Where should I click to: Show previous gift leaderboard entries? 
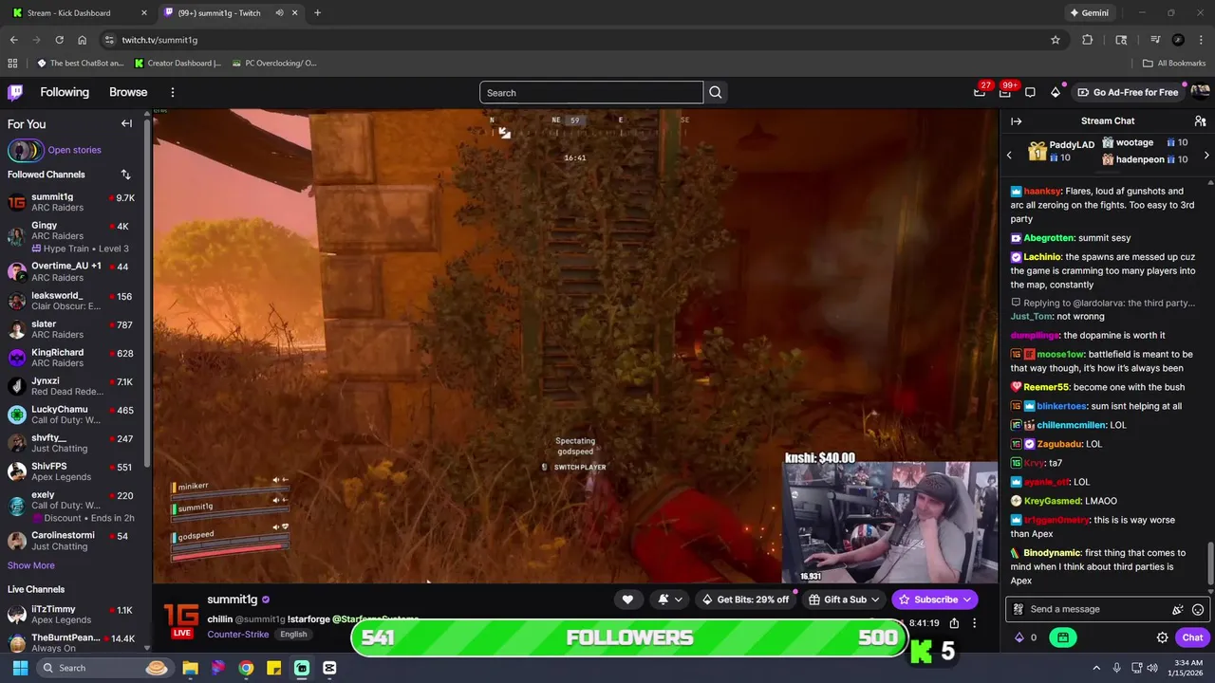1009,155
